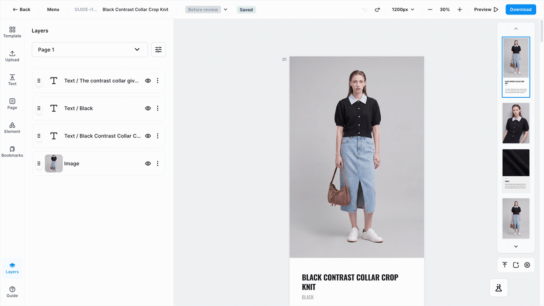544x306 pixels.
Task: Zoom out with the minus icon
Action: tap(430, 10)
